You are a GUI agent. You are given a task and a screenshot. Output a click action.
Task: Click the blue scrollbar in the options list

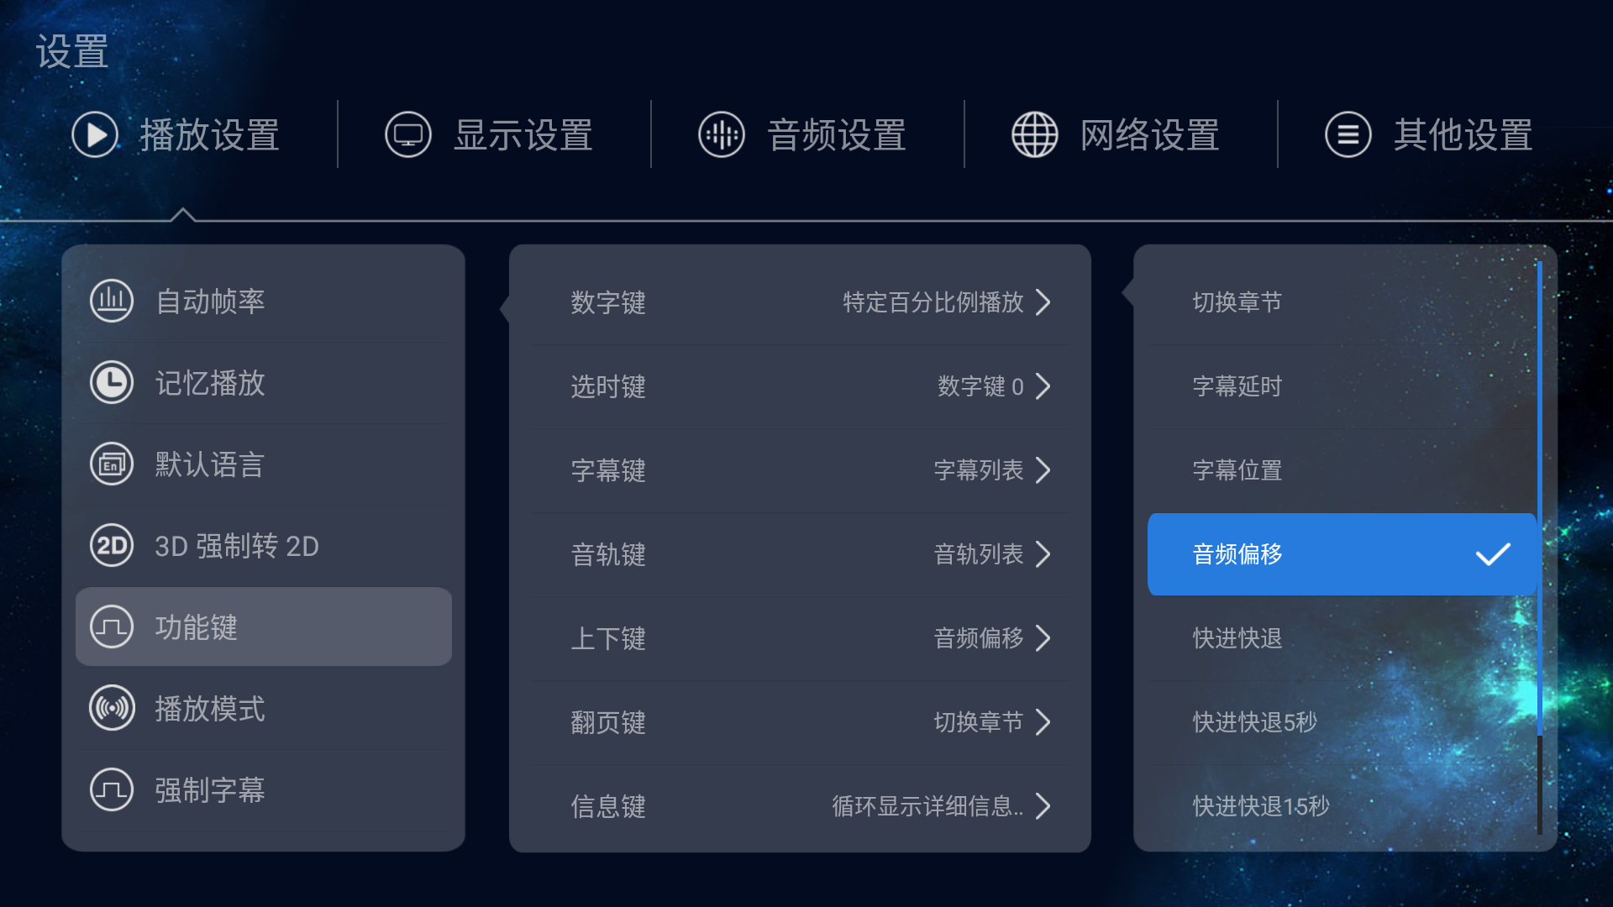(1540, 499)
